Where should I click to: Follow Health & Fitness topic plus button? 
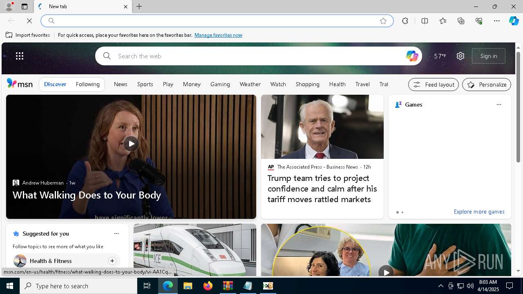coord(112,261)
